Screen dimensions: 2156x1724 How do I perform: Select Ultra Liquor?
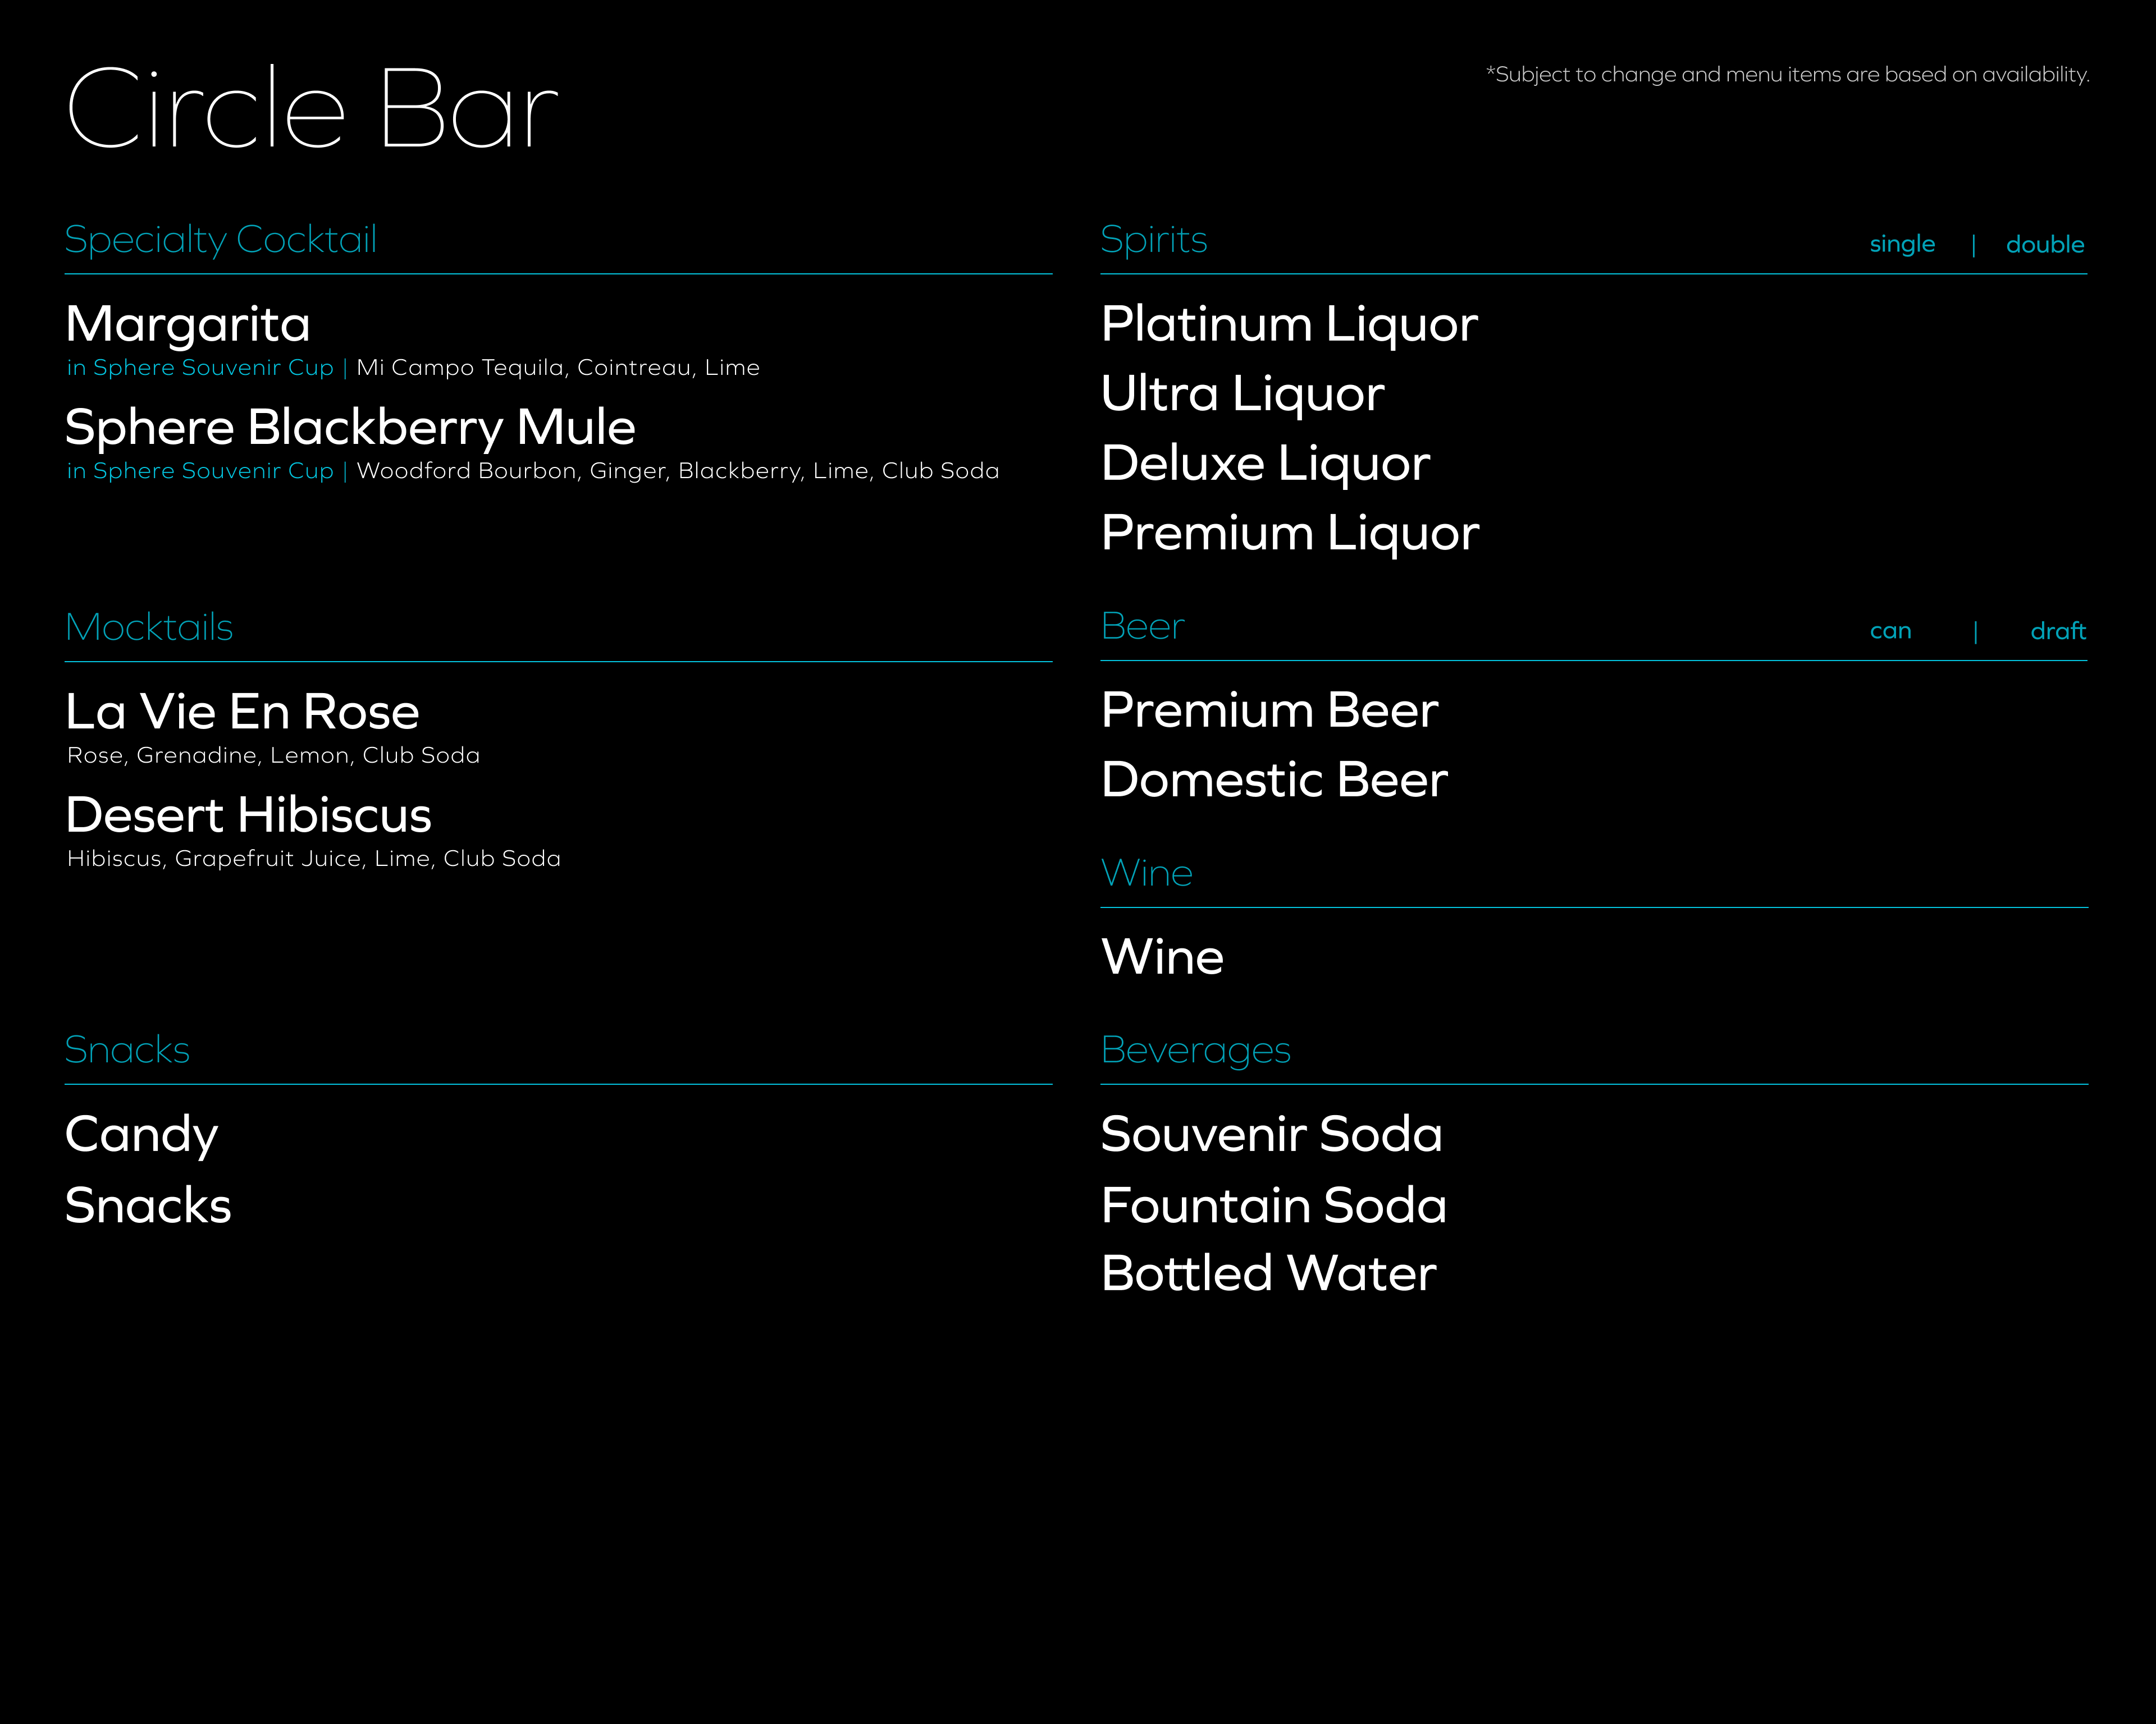click(1242, 395)
